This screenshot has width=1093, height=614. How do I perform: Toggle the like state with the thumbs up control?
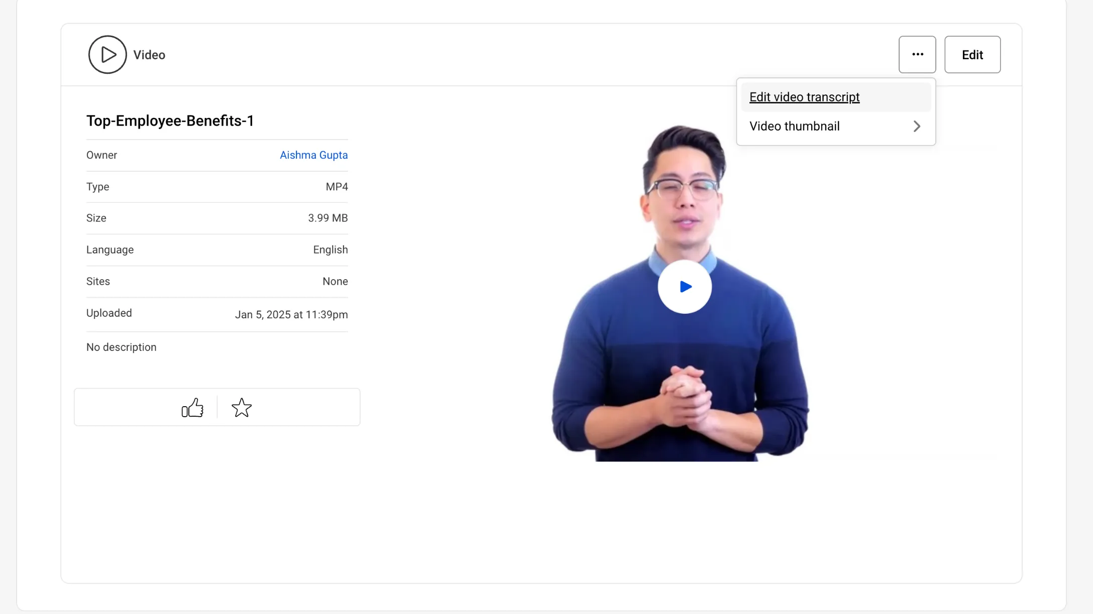click(x=193, y=408)
